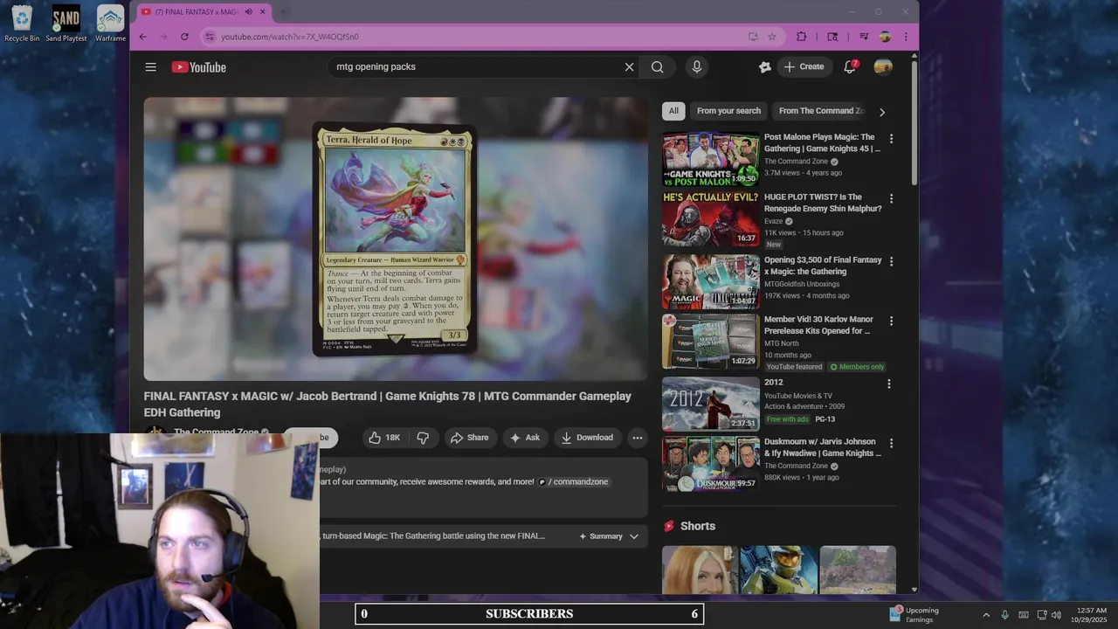
Task: Open options menu for Duskmourn video
Action: click(x=891, y=443)
